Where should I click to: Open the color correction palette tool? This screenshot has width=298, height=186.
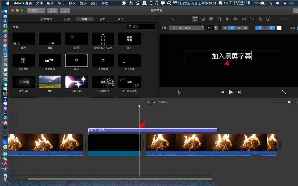[x=211, y=19]
